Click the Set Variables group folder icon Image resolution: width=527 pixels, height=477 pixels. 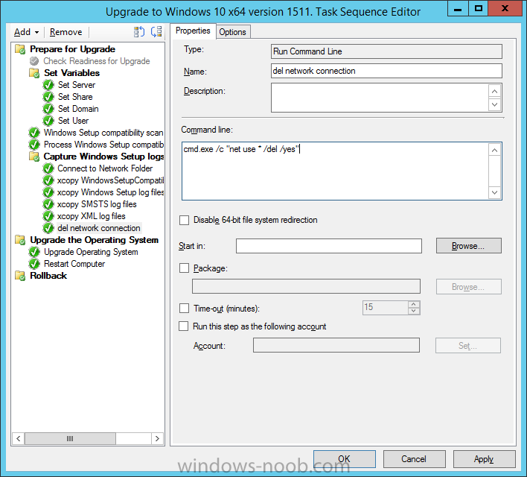[34, 73]
